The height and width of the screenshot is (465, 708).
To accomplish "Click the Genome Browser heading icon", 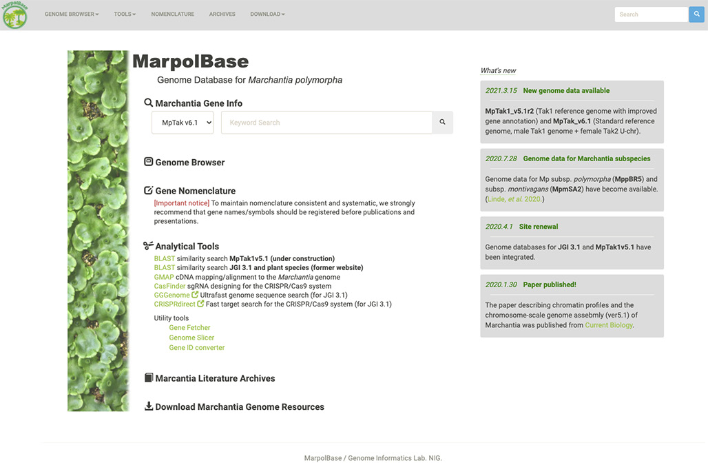I will pyautogui.click(x=148, y=162).
